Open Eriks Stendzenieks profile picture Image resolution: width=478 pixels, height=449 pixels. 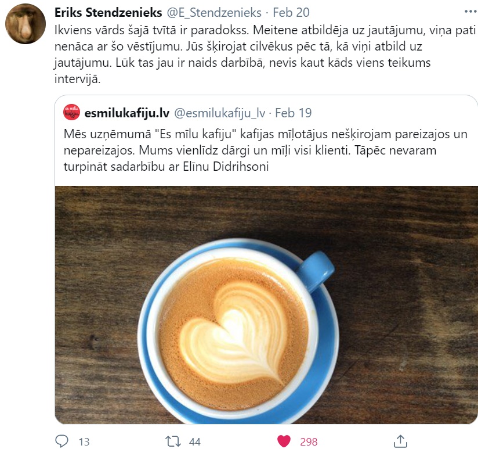(26, 24)
